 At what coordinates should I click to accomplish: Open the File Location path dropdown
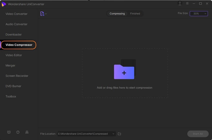[113, 134]
